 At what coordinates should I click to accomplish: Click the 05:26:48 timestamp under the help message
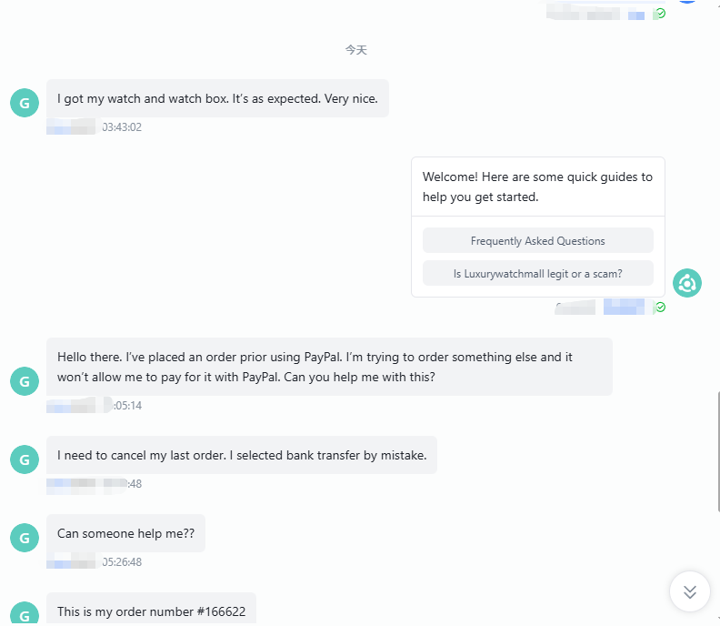(122, 562)
